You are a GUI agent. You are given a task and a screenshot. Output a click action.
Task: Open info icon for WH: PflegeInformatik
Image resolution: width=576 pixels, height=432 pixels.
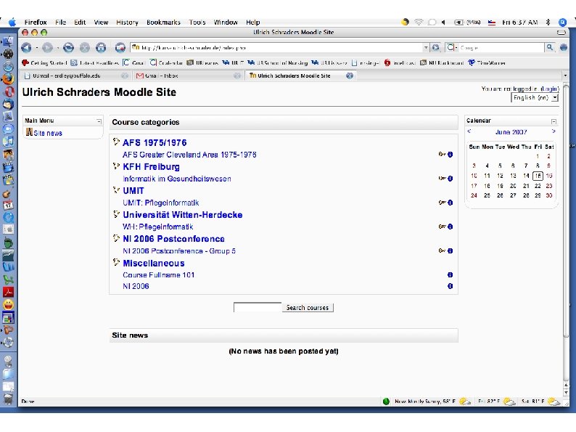(450, 227)
